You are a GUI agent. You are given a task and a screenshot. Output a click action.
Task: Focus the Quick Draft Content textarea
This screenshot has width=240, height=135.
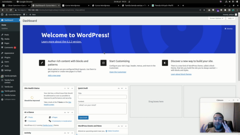pos(102,108)
